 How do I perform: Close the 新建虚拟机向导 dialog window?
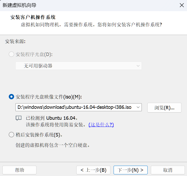(182, 5)
